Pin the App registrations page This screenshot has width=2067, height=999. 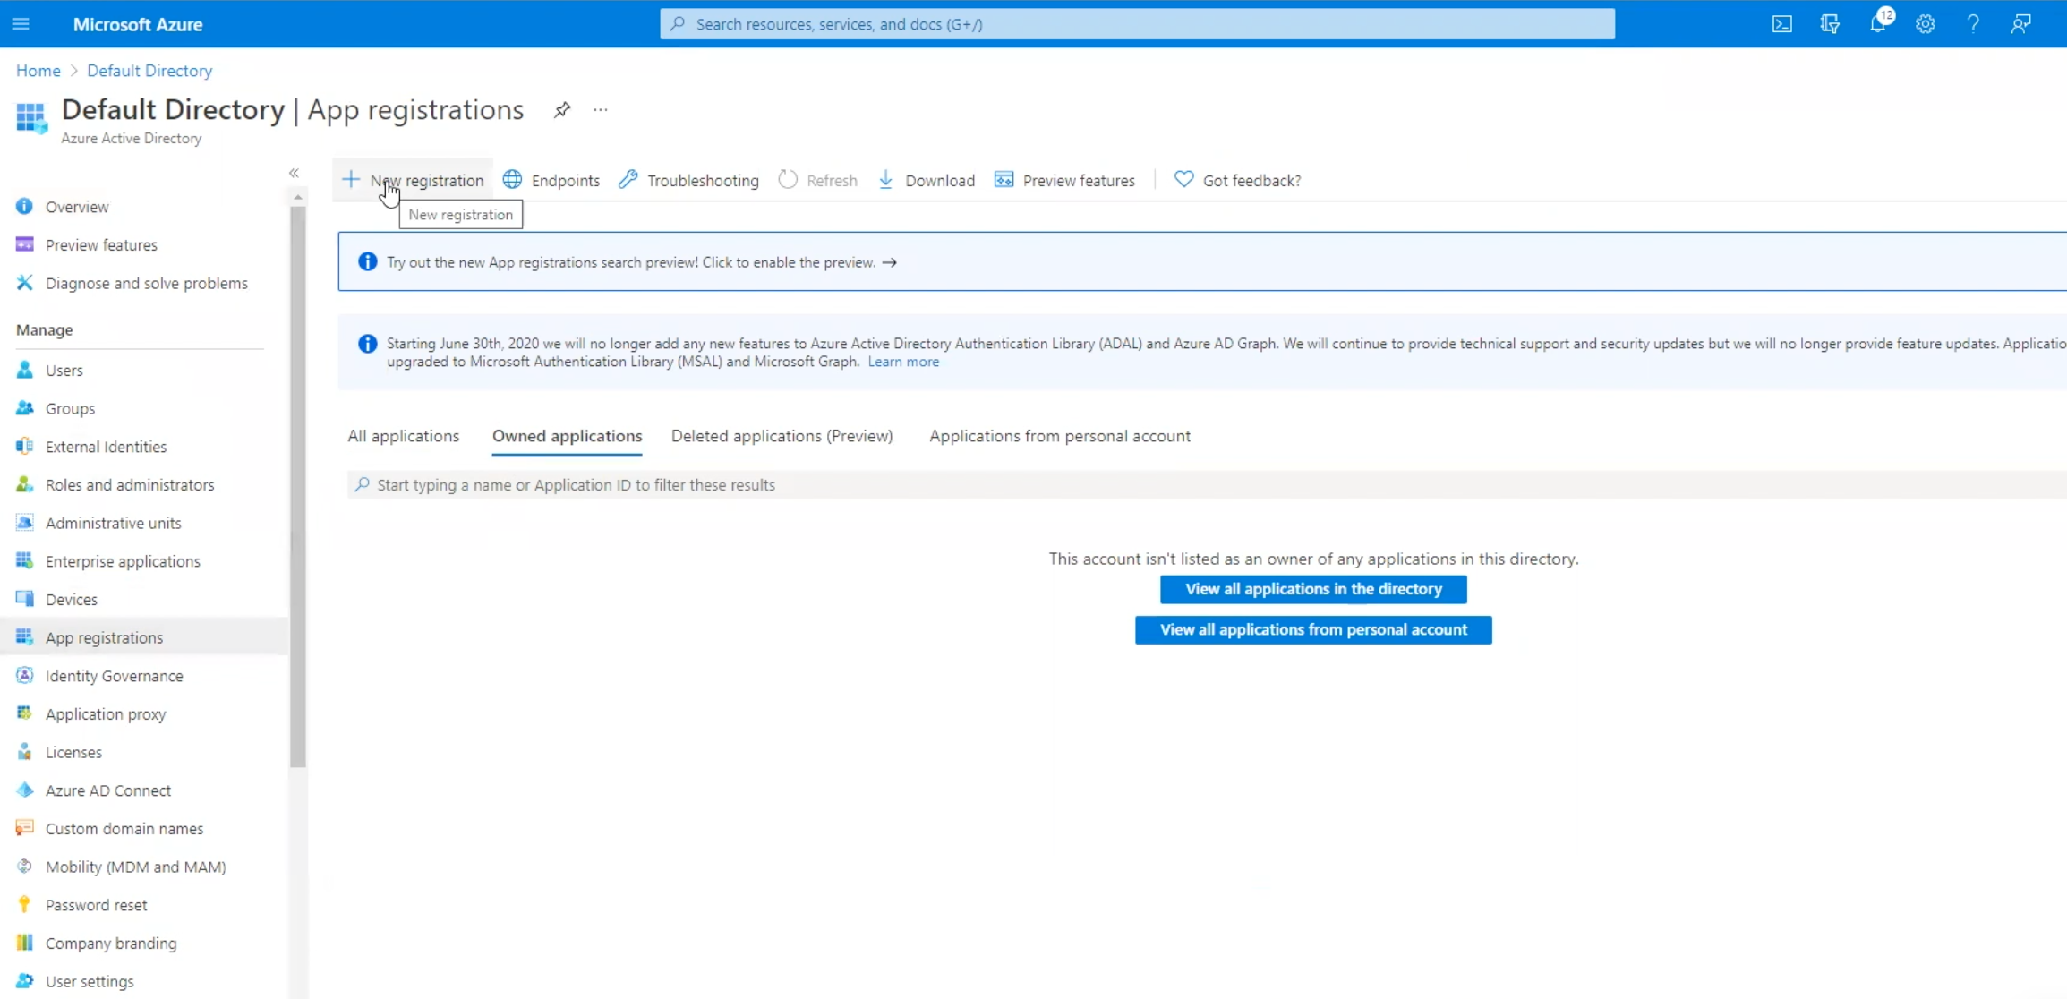point(562,110)
